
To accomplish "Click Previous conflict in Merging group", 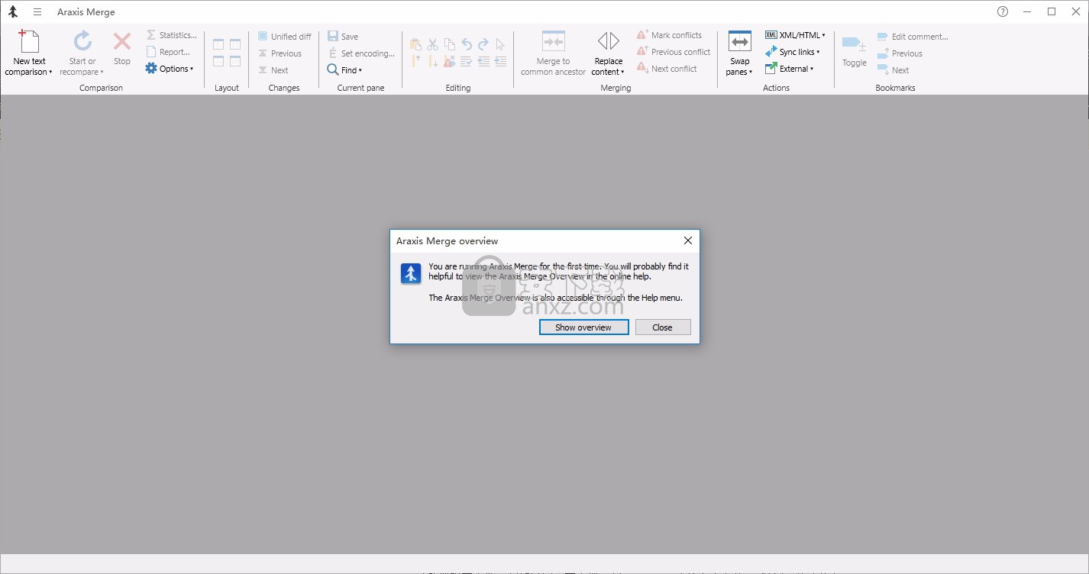I will (x=674, y=52).
